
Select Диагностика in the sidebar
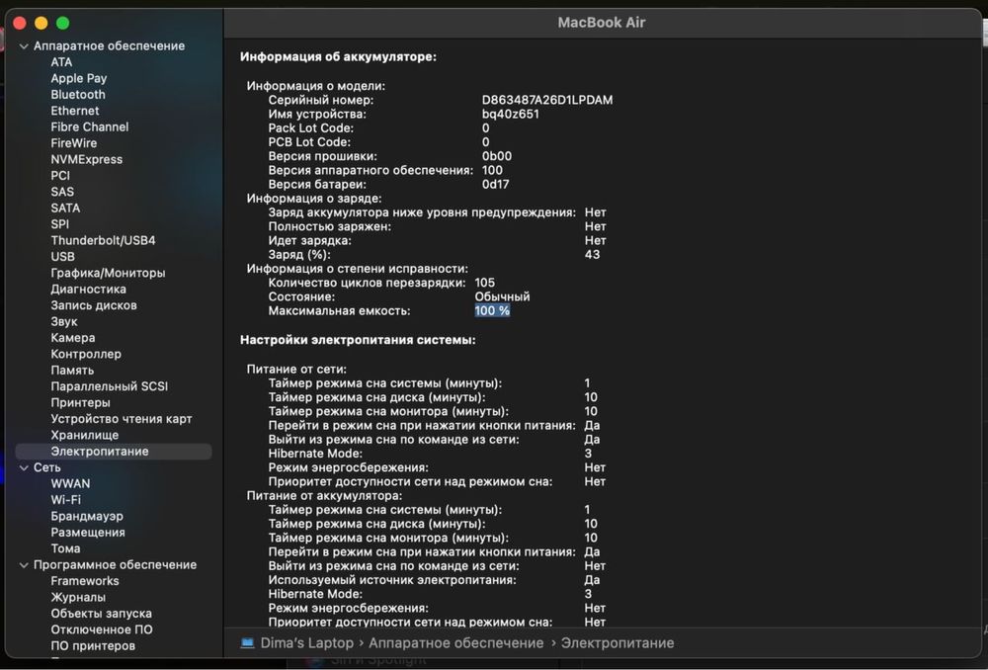pyautogui.click(x=88, y=290)
